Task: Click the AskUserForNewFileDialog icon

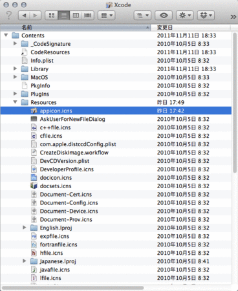Action: (34, 119)
